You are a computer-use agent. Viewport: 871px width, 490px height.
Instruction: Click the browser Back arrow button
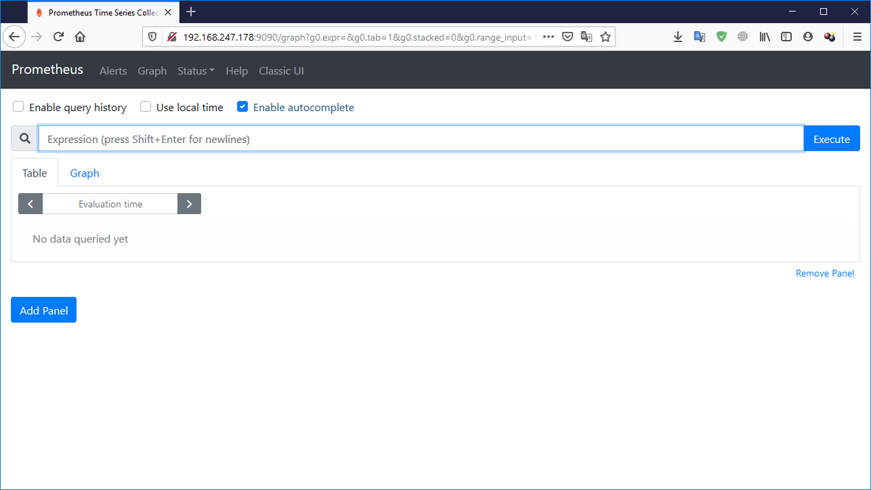(15, 36)
